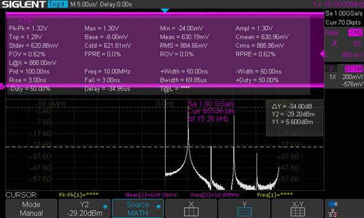Click the ΔY = -34.80dB cursor readout

pos(292,106)
